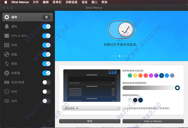Turn off the CPU & GPU switch
Image resolution: width=188 pixels, height=128 pixels.
[46, 36]
